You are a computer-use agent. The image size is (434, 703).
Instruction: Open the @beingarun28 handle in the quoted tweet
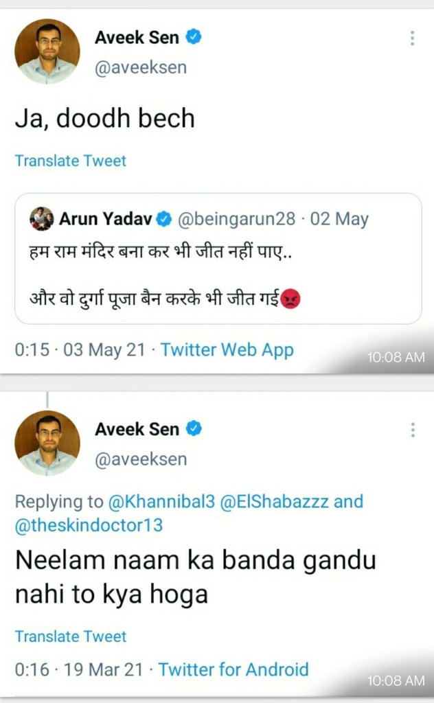(237, 219)
